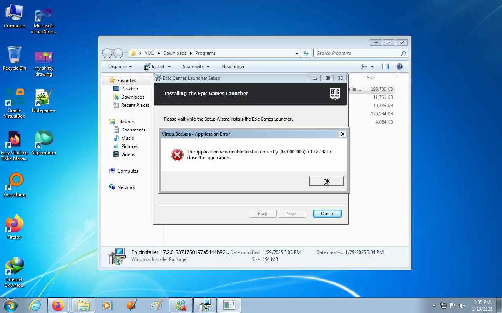Click the red error icon in dialog

(x=177, y=155)
